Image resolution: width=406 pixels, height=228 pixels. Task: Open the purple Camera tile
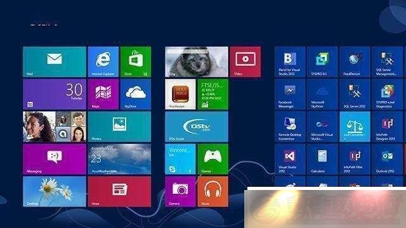tap(180, 191)
